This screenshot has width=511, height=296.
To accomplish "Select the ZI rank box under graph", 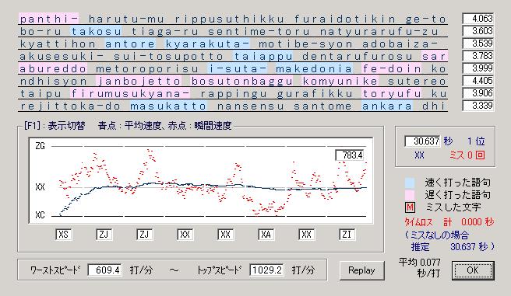I will point(347,235).
